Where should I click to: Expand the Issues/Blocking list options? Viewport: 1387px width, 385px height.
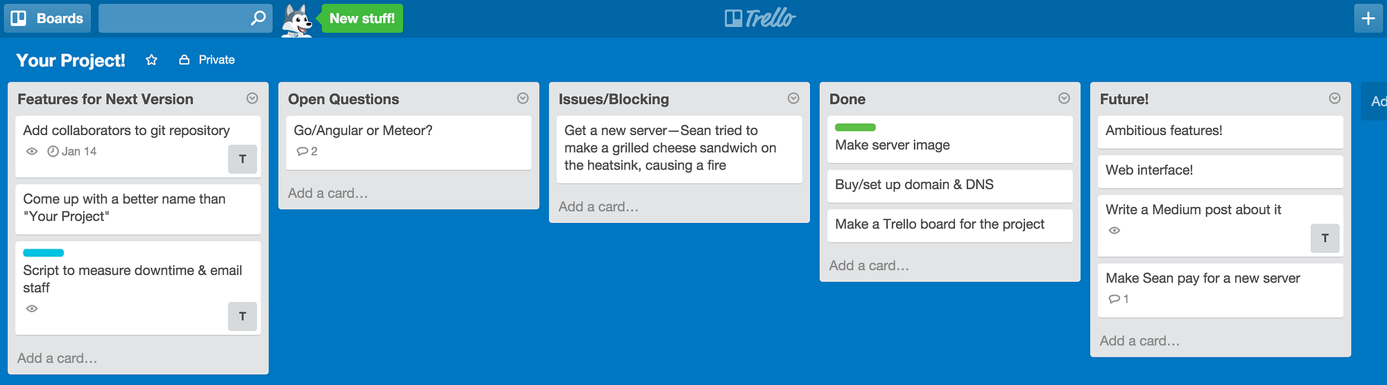[x=793, y=98]
